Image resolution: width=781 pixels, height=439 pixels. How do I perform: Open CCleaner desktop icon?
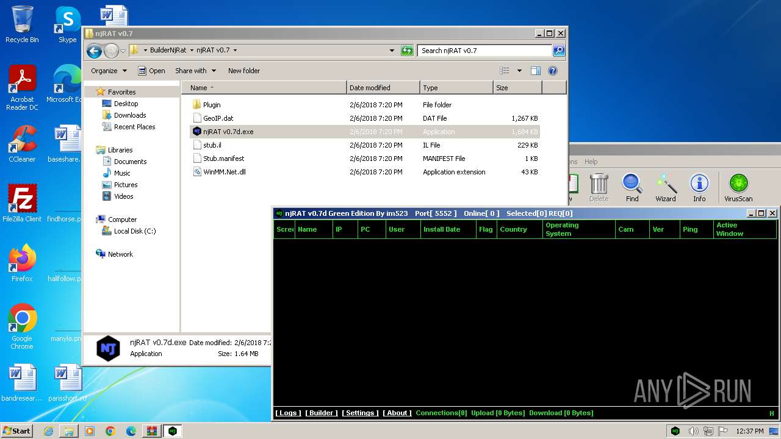pos(22,144)
